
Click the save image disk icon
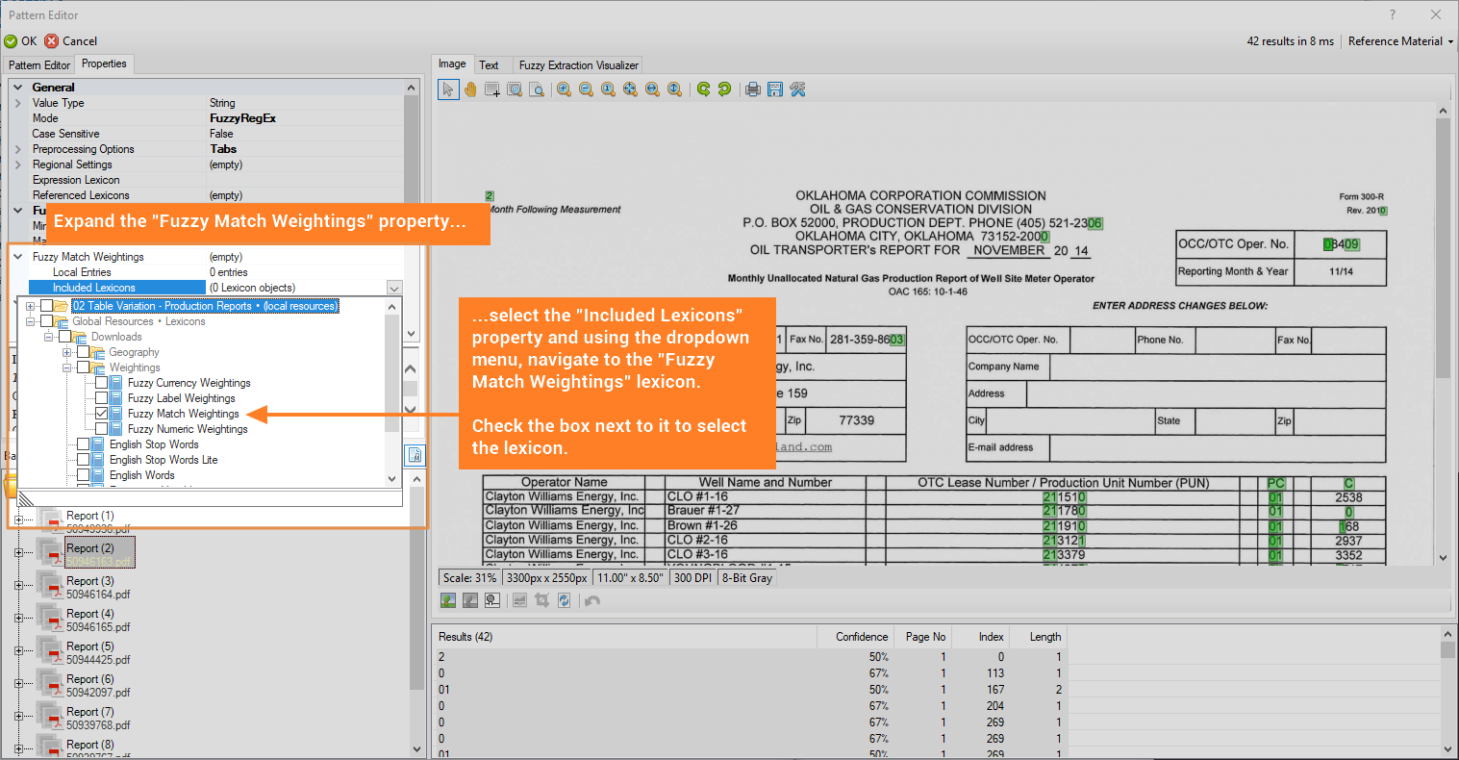pos(774,89)
